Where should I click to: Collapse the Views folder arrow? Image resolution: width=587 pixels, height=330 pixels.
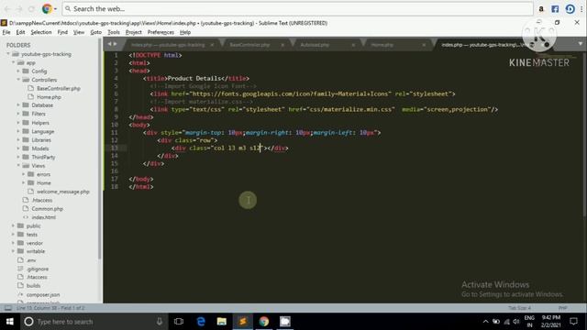tap(18, 165)
